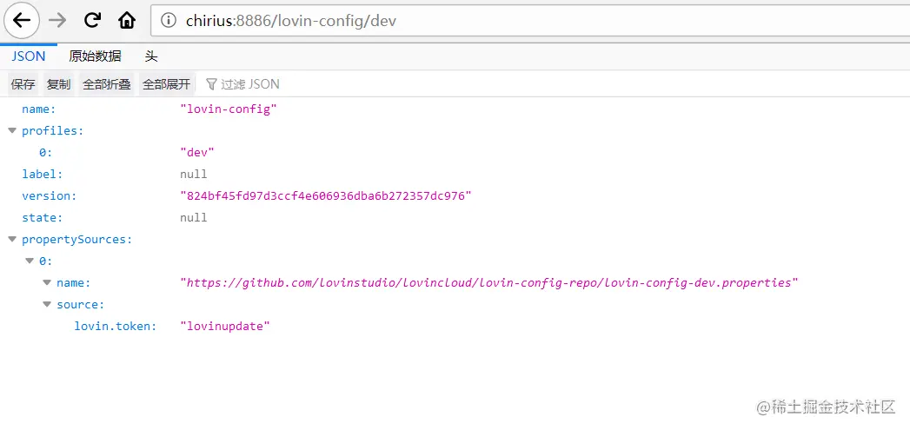This screenshot has height=430, width=910.
Task: Collapse all nodes with 全部折叠
Action: coord(107,84)
